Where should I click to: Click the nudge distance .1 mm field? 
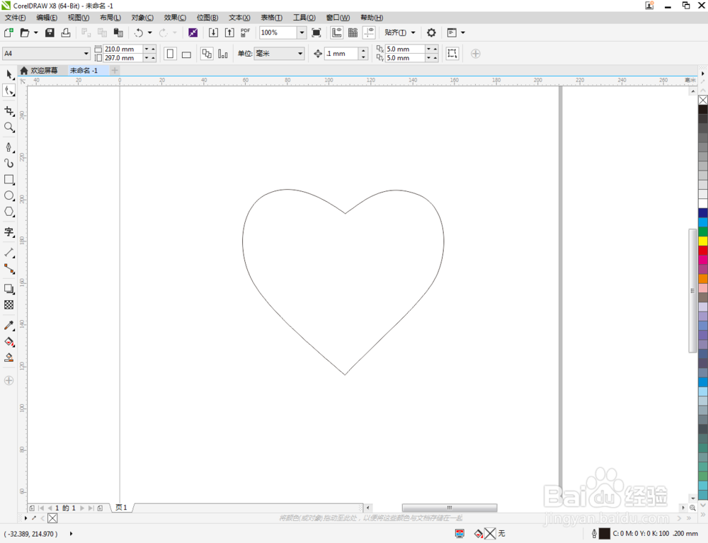(342, 54)
